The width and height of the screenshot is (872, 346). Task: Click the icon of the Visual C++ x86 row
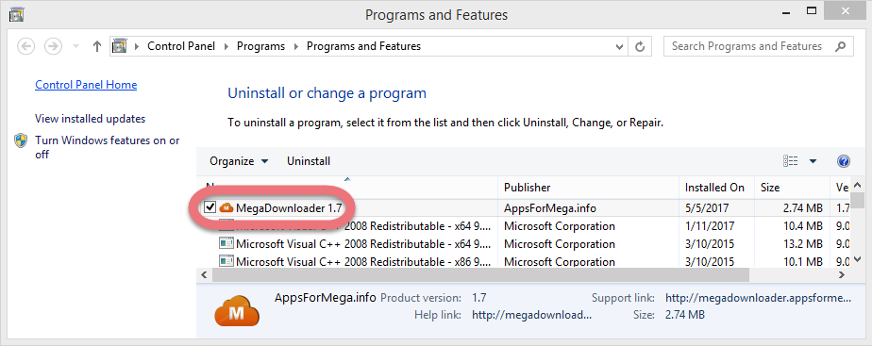point(226,260)
